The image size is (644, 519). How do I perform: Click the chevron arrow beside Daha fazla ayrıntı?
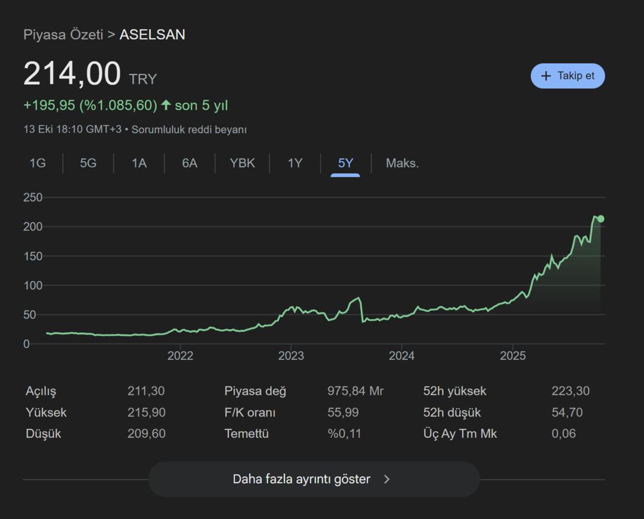(386, 479)
